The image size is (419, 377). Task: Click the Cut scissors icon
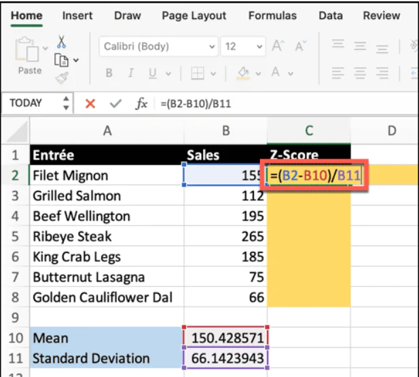coord(62,42)
